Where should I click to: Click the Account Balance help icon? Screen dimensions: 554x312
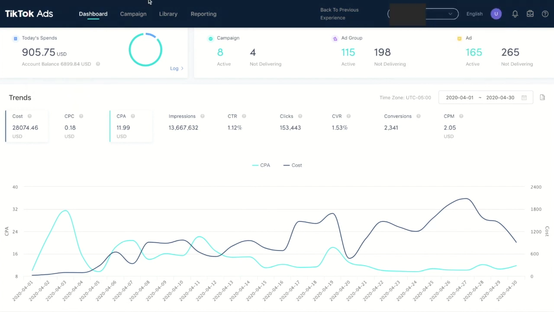click(x=98, y=64)
